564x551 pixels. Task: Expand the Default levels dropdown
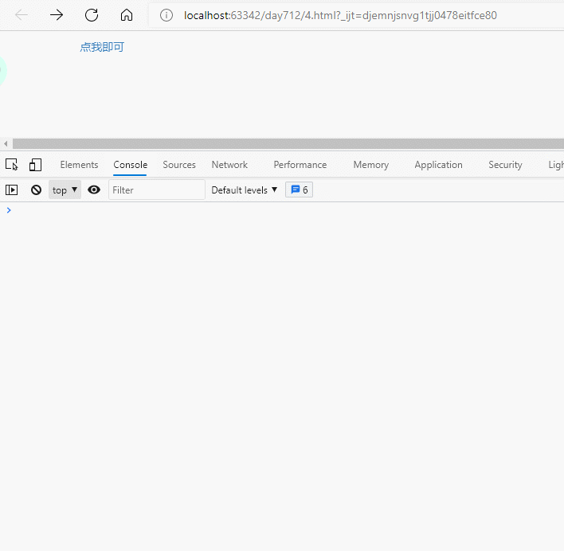[x=245, y=190]
